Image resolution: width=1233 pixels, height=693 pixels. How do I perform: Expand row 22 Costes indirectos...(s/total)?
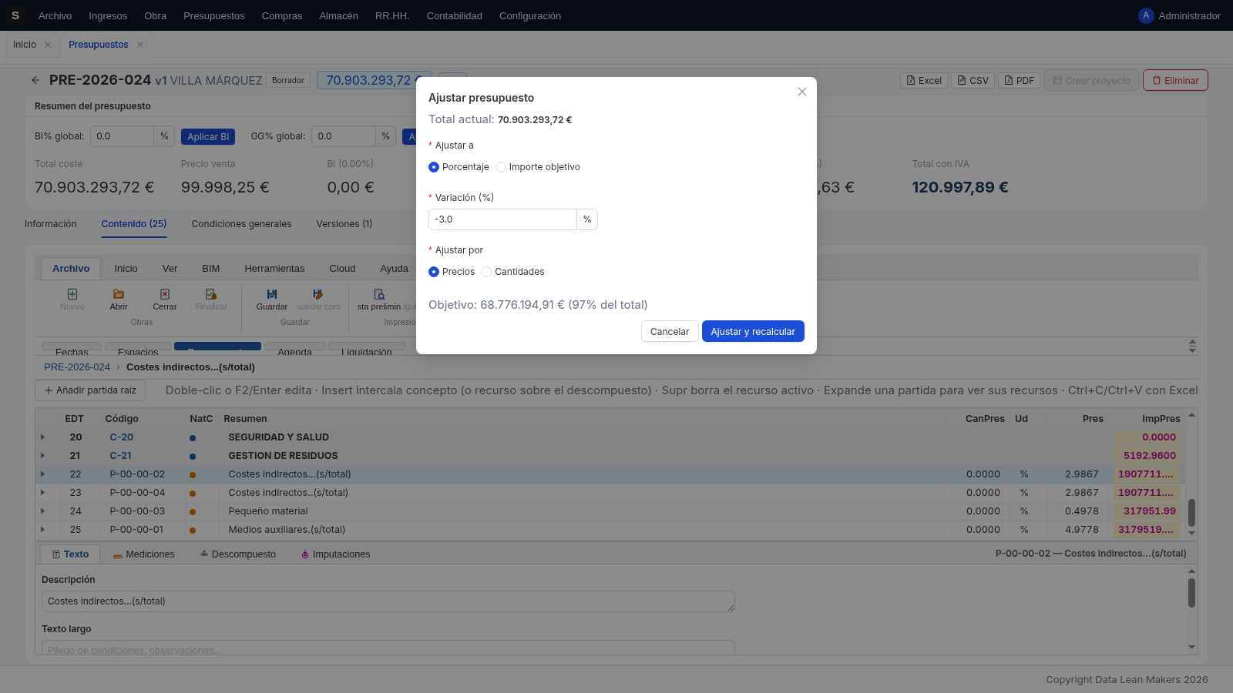(x=43, y=474)
